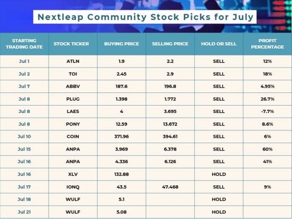The width and height of the screenshot is (292, 219).
Task: Click the IONQ ticker cell
Action: (x=73, y=187)
